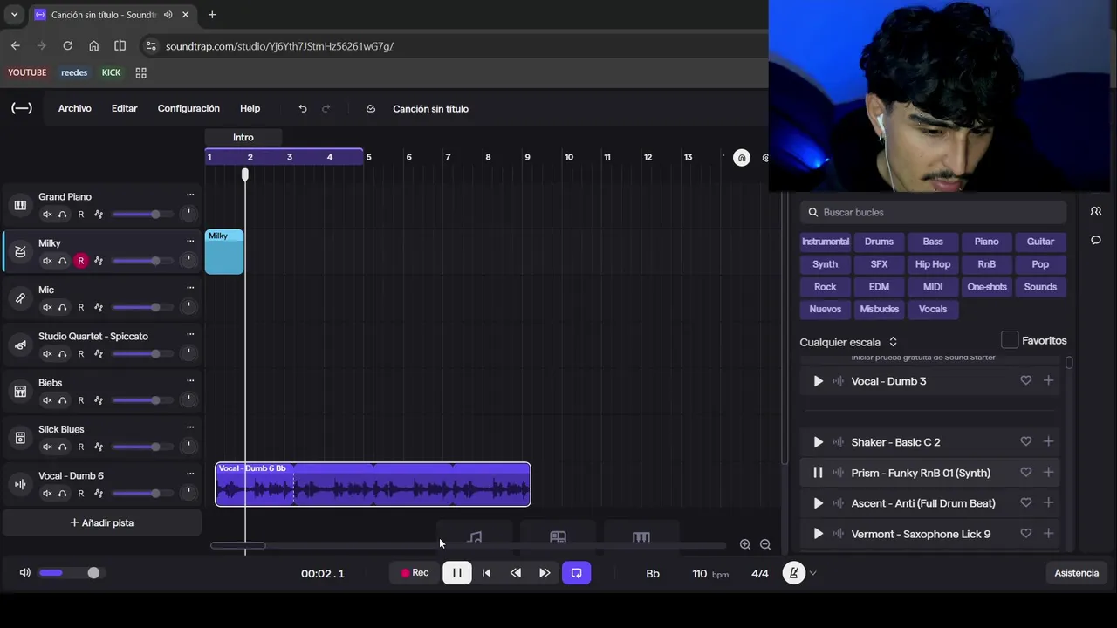The width and height of the screenshot is (1117, 628).
Task: Zoom out on the timeline
Action: tap(765, 544)
